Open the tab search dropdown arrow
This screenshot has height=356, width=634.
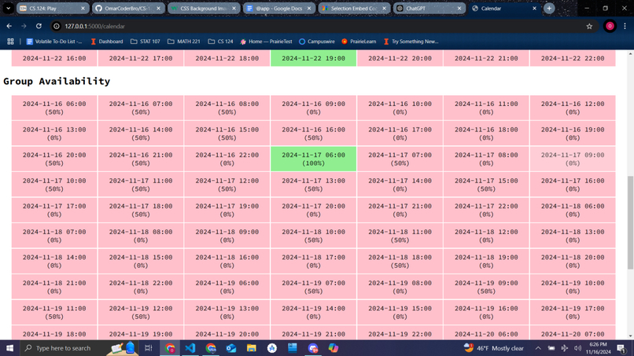(x=8, y=8)
